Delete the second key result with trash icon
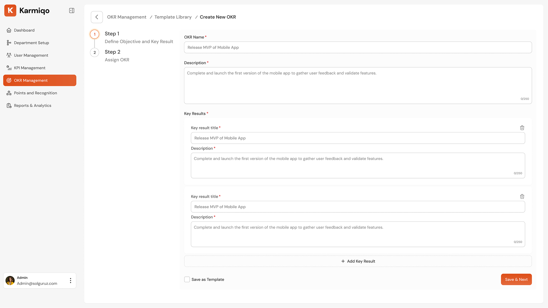This screenshot has height=308, width=548. click(522, 196)
